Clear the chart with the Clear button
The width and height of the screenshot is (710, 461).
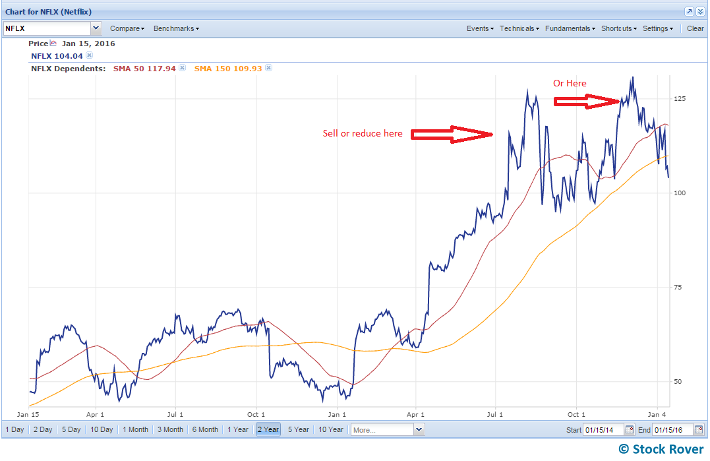click(x=695, y=28)
